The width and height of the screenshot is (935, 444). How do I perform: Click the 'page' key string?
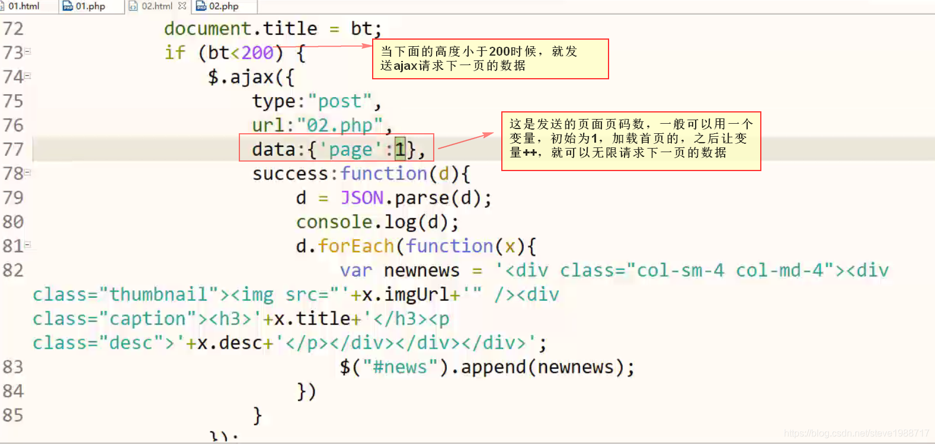click(x=350, y=150)
